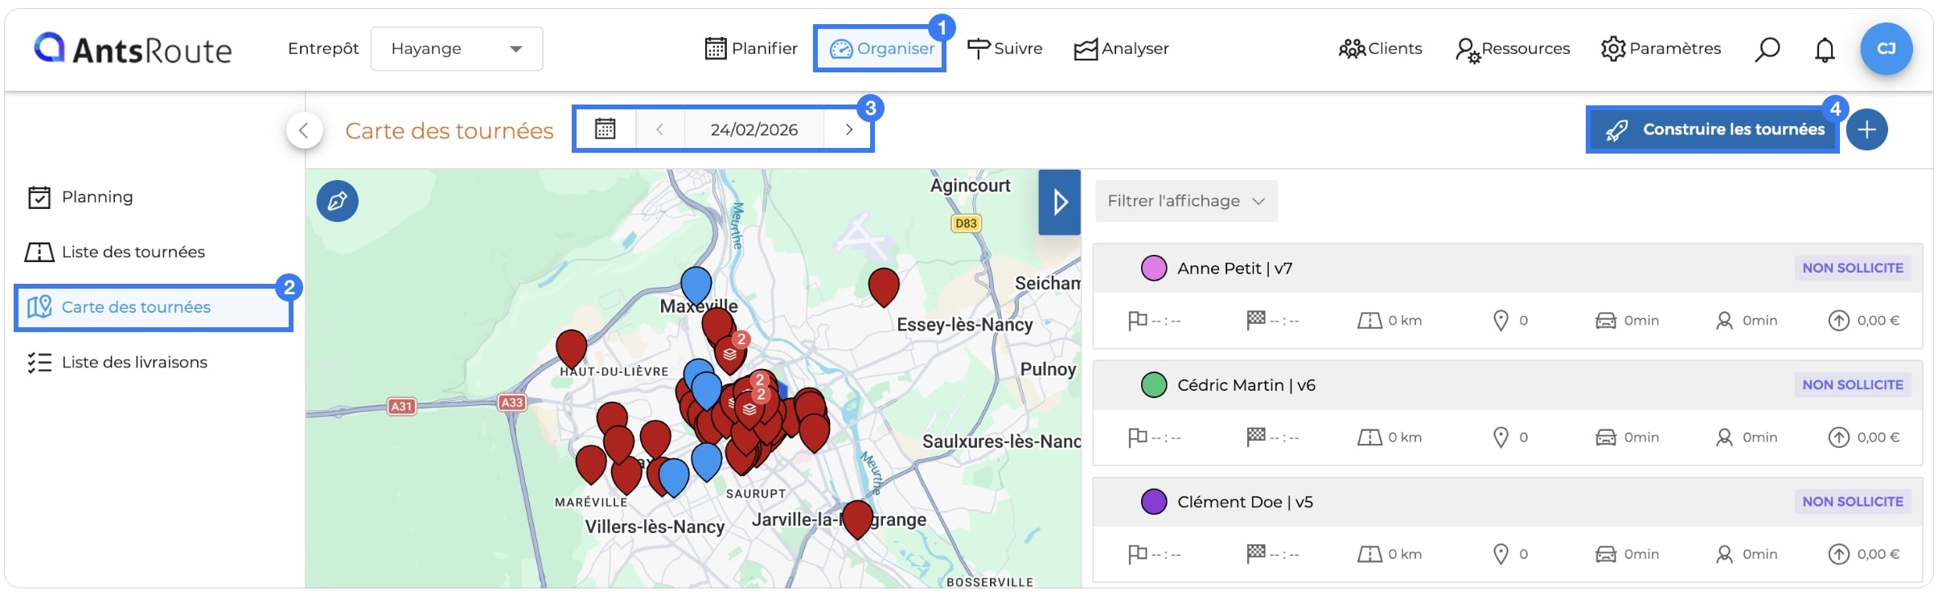Click Construire les tournées button
This screenshot has height=595, width=1938.
(1713, 129)
